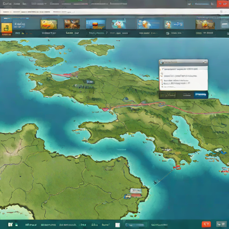
Task: Click the circular icon in the thumbnail label row
Action: tap(167, 34)
